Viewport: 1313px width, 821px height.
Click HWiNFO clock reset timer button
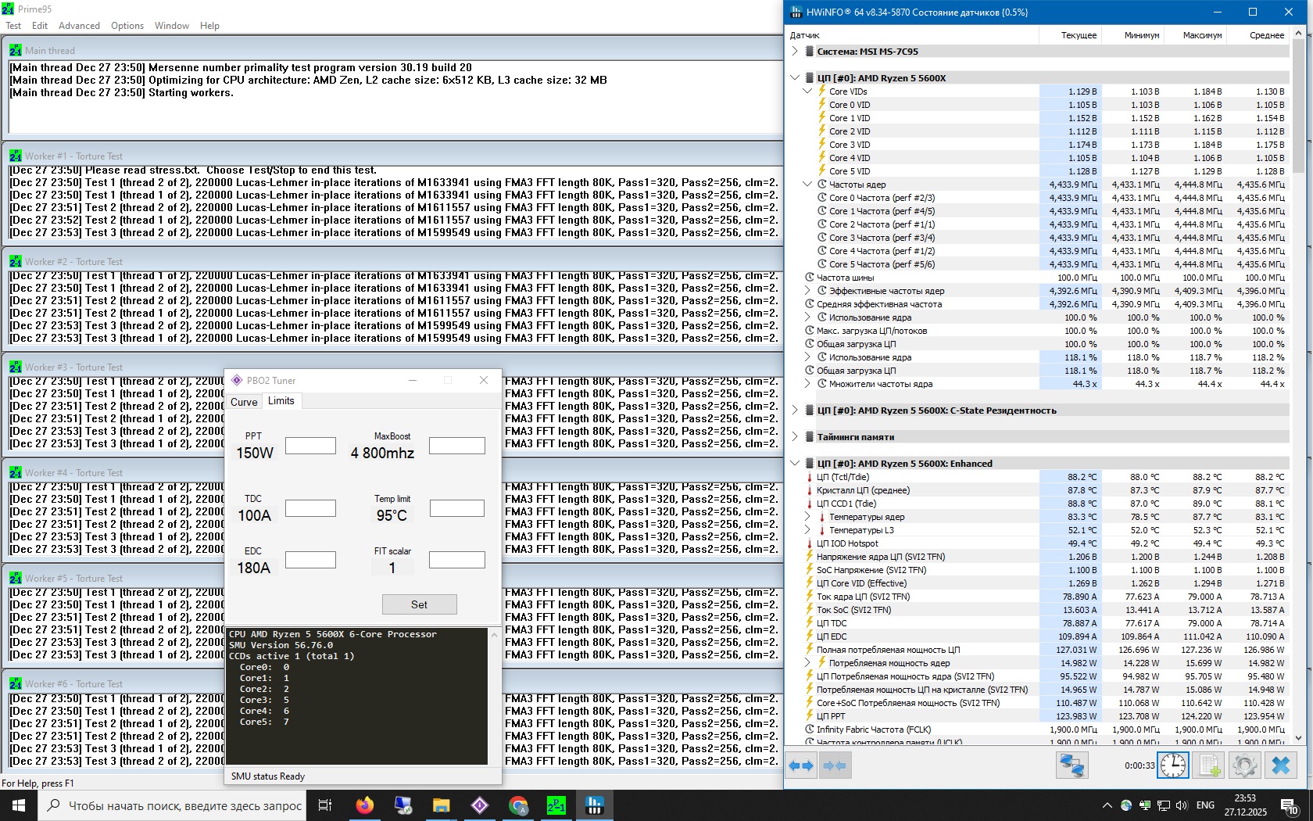1173,765
